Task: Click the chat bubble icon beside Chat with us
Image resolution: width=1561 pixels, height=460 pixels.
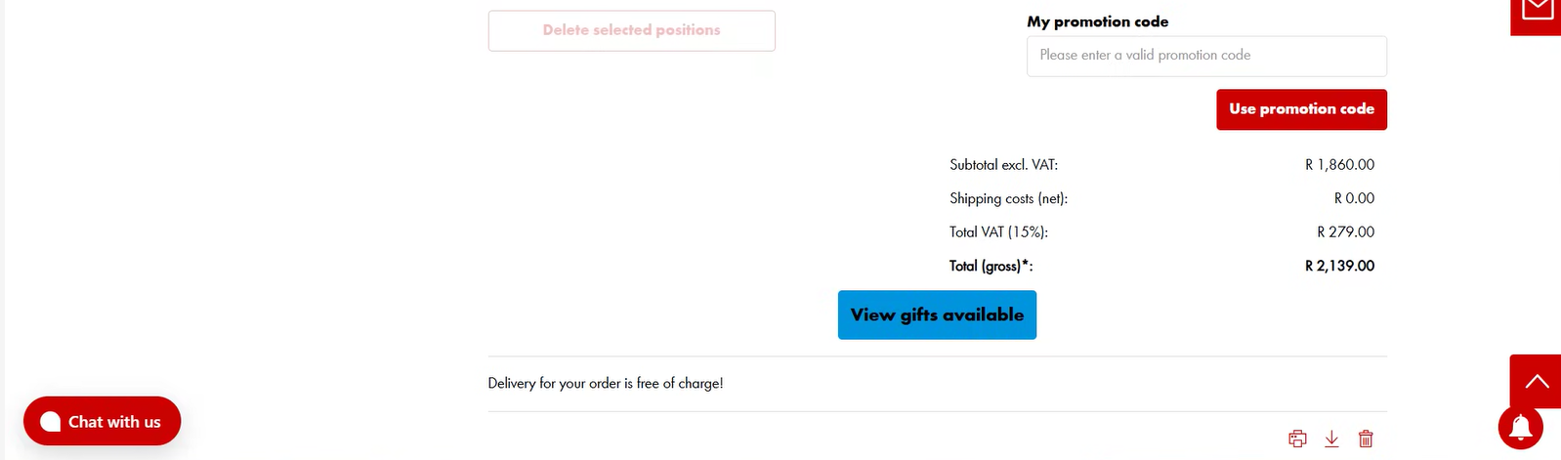Action: [x=51, y=422]
